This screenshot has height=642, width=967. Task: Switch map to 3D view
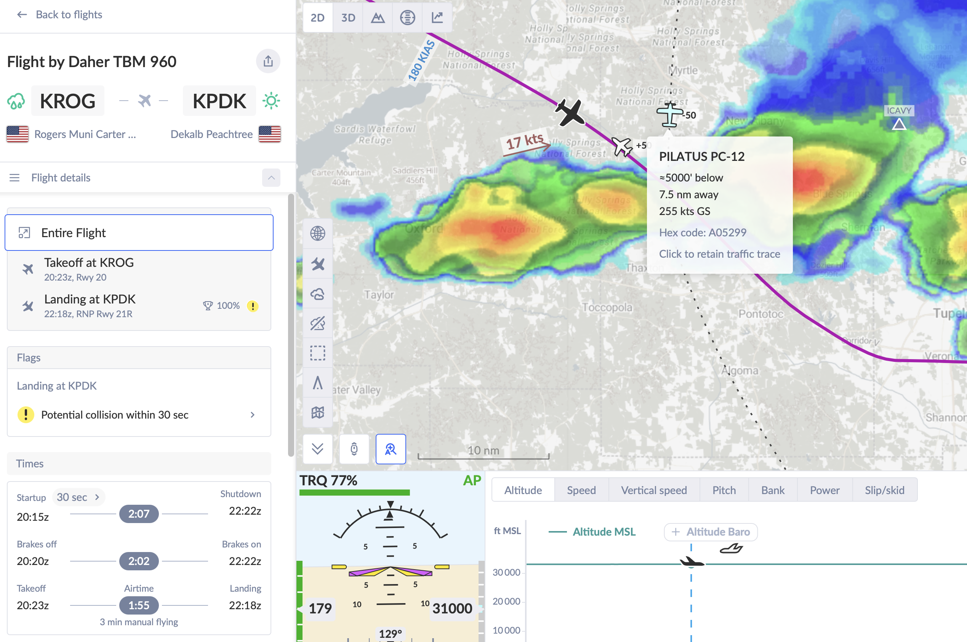click(348, 18)
